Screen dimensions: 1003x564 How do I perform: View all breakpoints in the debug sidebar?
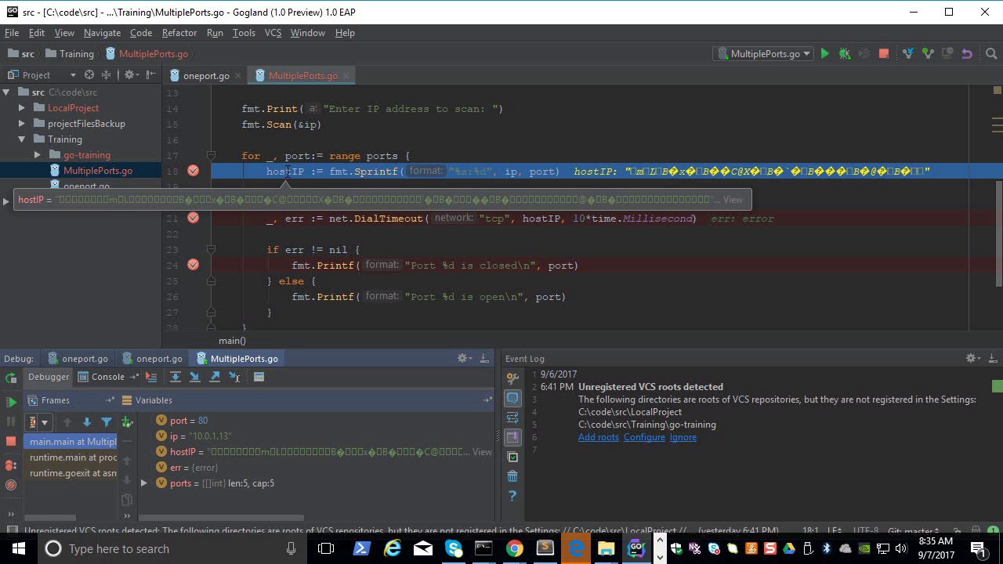pyautogui.click(x=11, y=465)
